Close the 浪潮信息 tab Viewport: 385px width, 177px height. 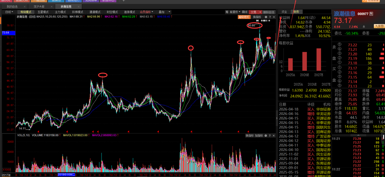click(x=79, y=7)
